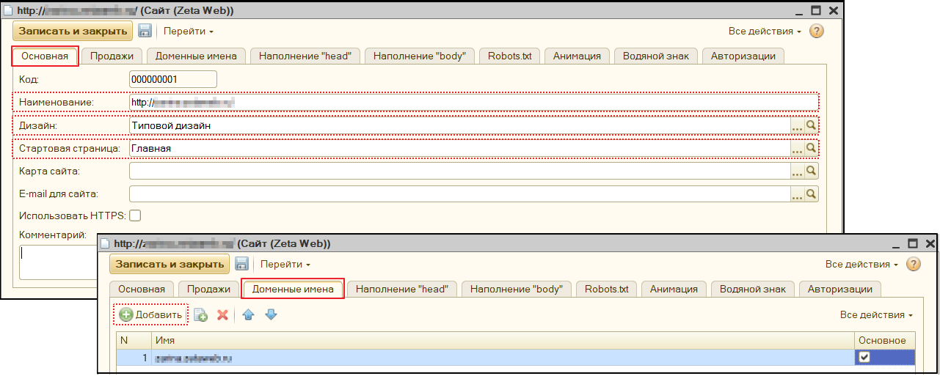
Task: Move domain row down with blue arrow
Action: point(271,314)
